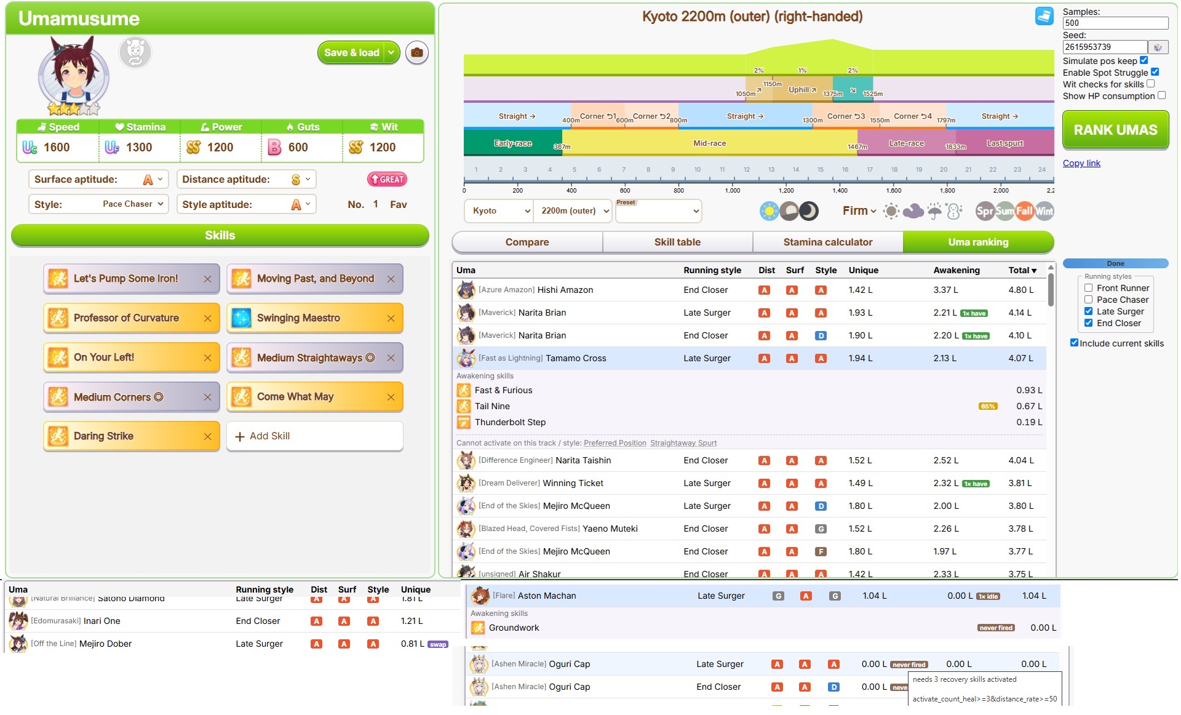Open the uma character portrait picker
Screen dimensions: 1181x715
tap(74, 75)
